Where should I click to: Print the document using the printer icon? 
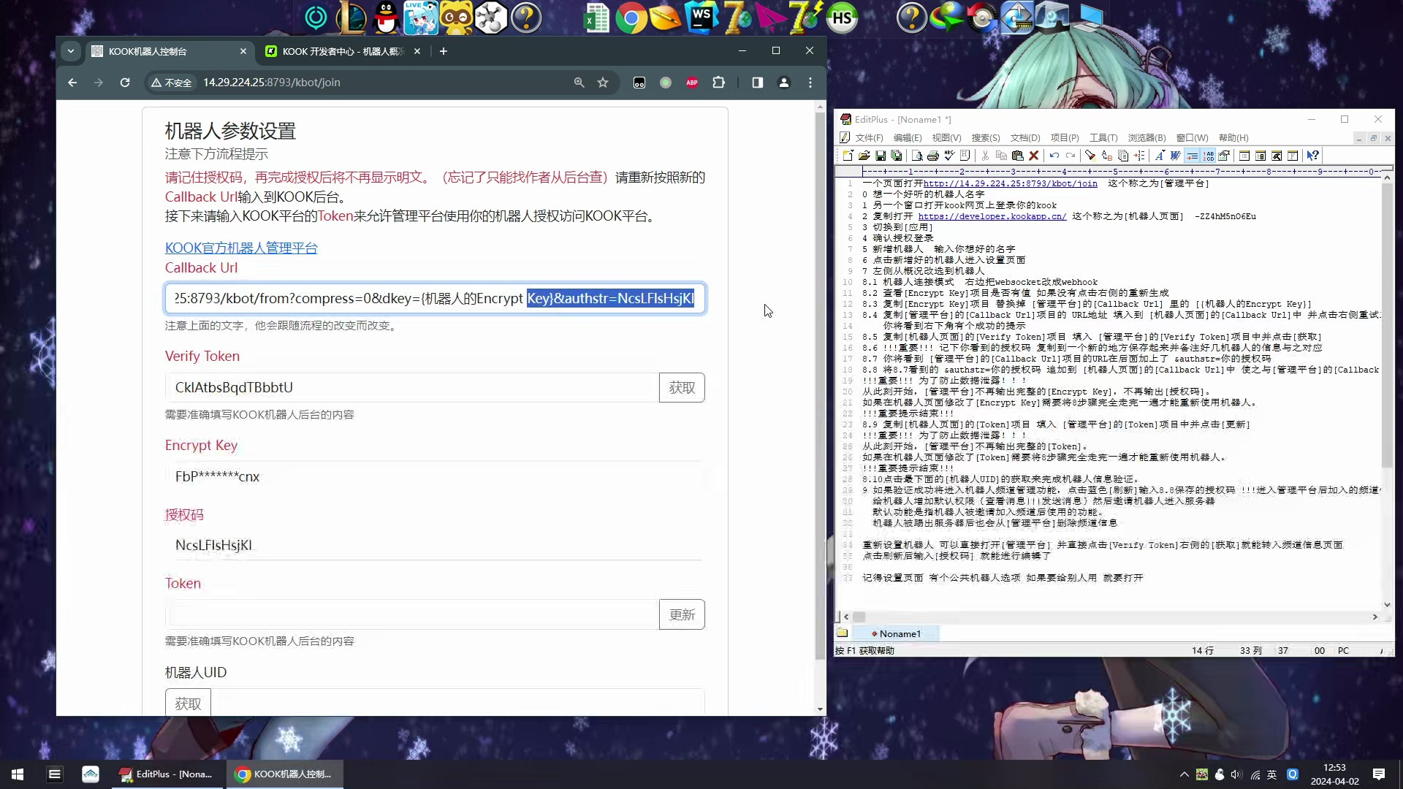933,156
